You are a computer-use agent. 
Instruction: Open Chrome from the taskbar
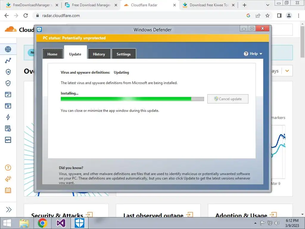(x=43, y=223)
